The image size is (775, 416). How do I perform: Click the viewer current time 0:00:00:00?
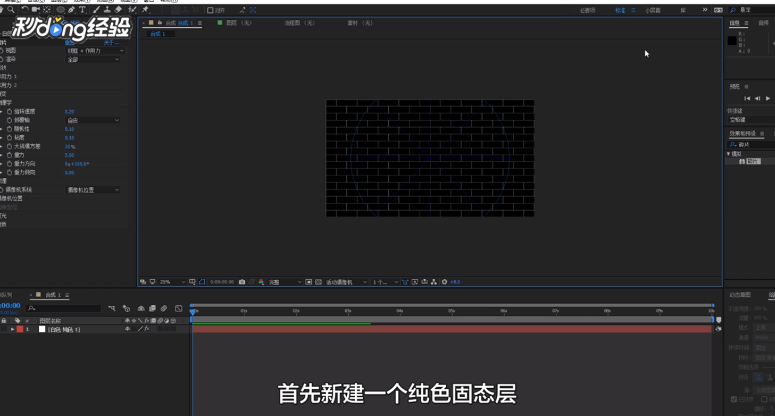(x=222, y=282)
